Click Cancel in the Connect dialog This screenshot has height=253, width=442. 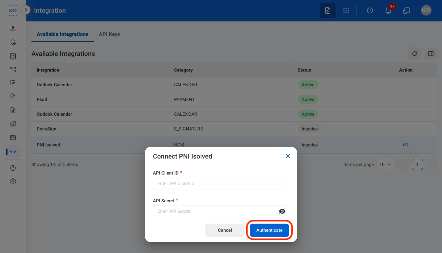tap(225, 230)
